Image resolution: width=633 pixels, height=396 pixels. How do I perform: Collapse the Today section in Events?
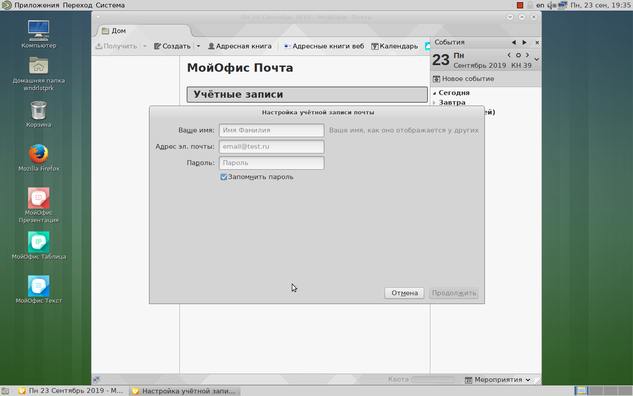[x=434, y=93]
